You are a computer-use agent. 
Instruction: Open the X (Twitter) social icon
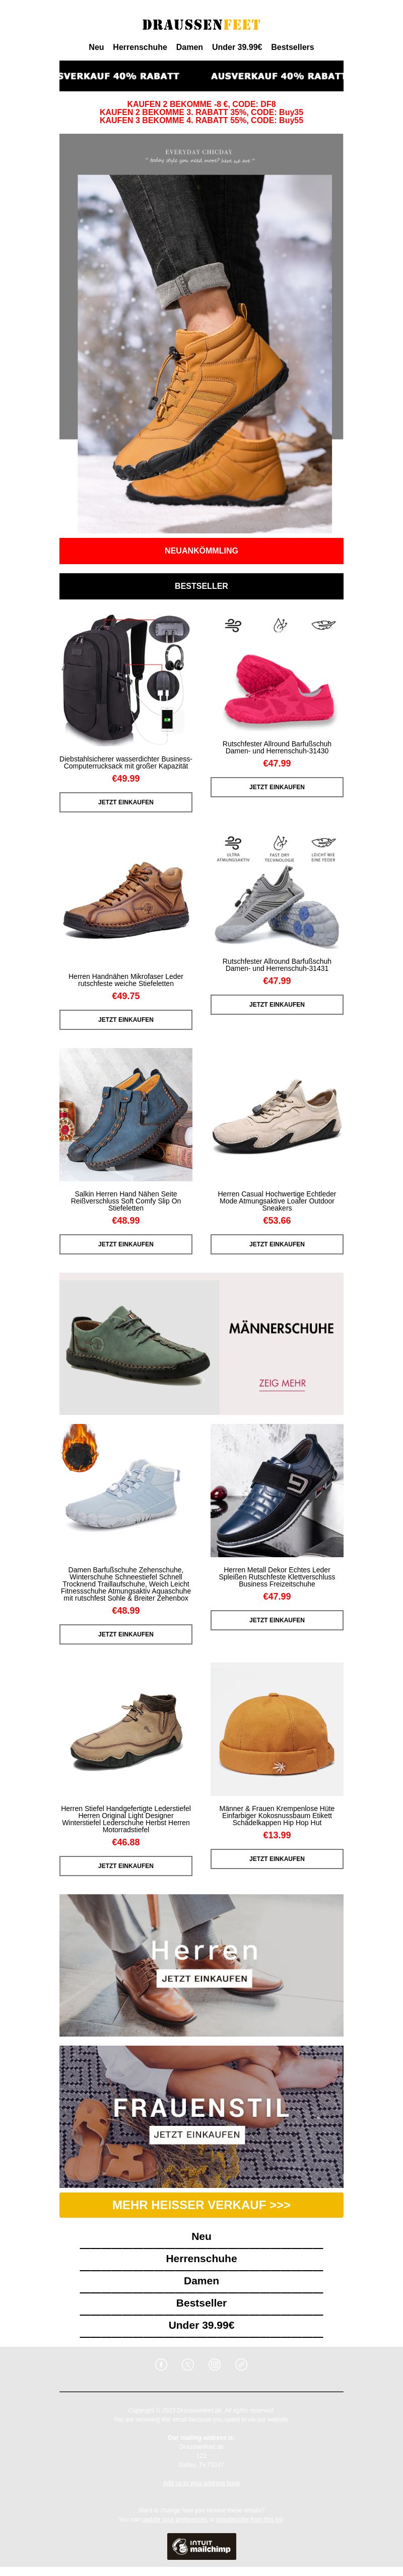coord(187,2364)
